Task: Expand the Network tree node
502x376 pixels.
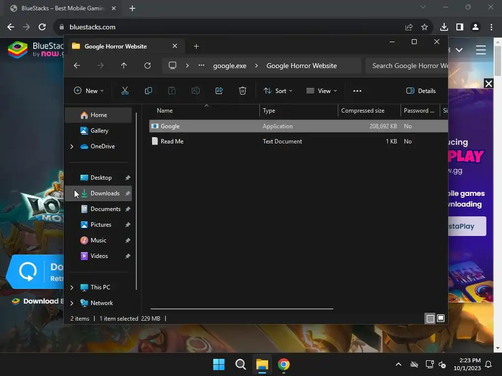Action: coord(72,303)
